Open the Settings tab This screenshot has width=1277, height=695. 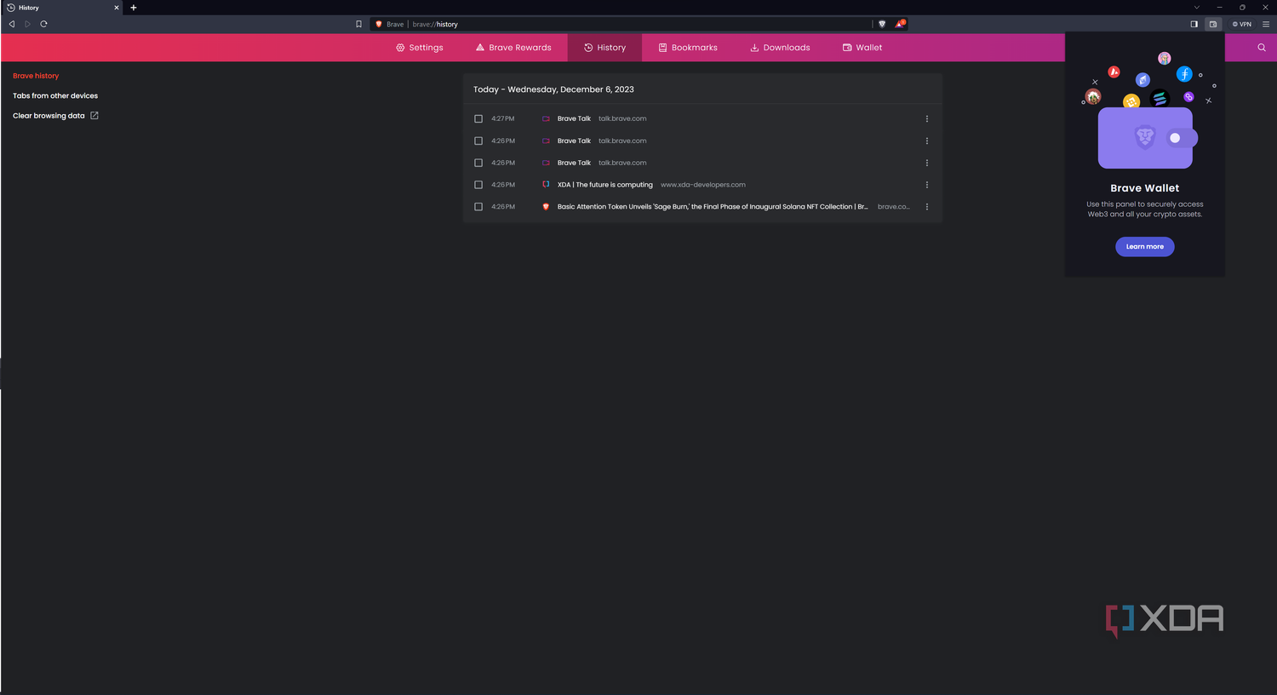click(x=420, y=48)
